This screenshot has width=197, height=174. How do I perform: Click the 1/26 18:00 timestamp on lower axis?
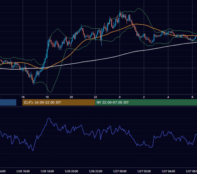tap(47, 171)
